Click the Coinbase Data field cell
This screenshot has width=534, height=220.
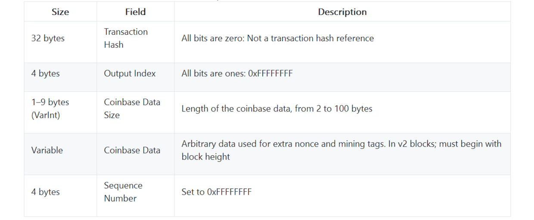pos(132,150)
